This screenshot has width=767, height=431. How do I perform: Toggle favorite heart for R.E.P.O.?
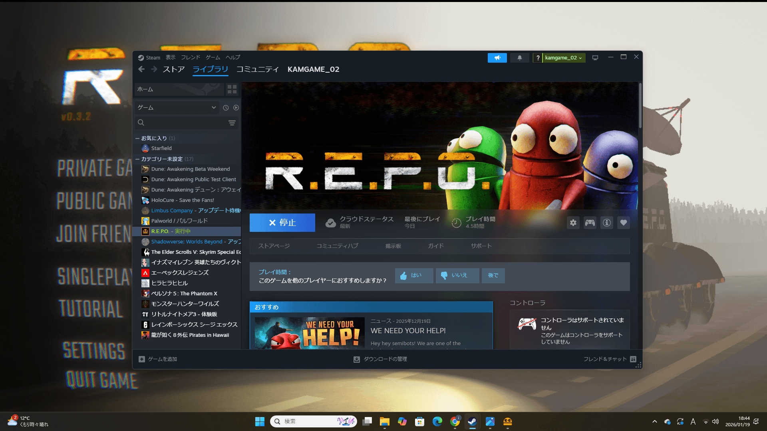pyautogui.click(x=623, y=223)
